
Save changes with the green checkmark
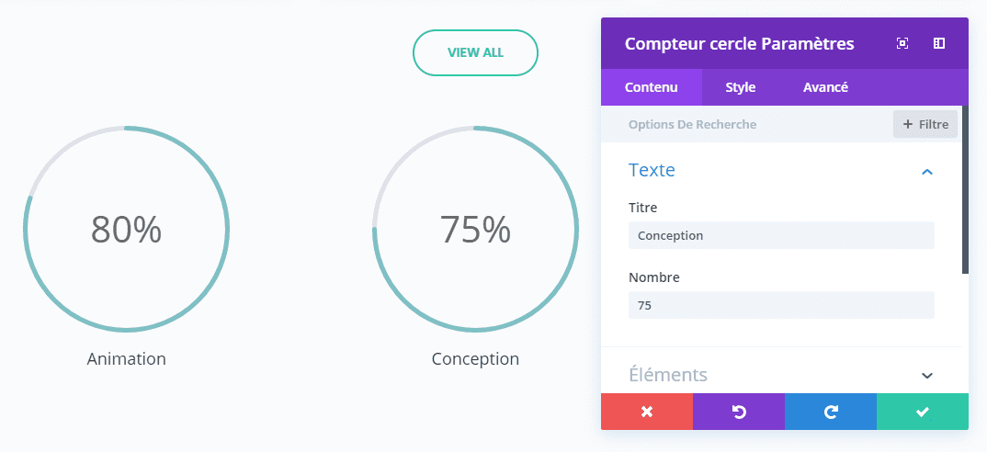923,412
